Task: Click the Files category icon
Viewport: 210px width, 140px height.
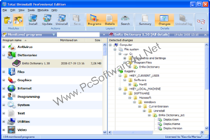Action: tap(12, 72)
